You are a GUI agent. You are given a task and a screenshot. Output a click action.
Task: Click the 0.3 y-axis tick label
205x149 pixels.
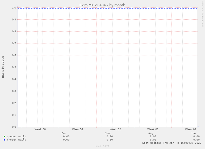click(x=14, y=91)
